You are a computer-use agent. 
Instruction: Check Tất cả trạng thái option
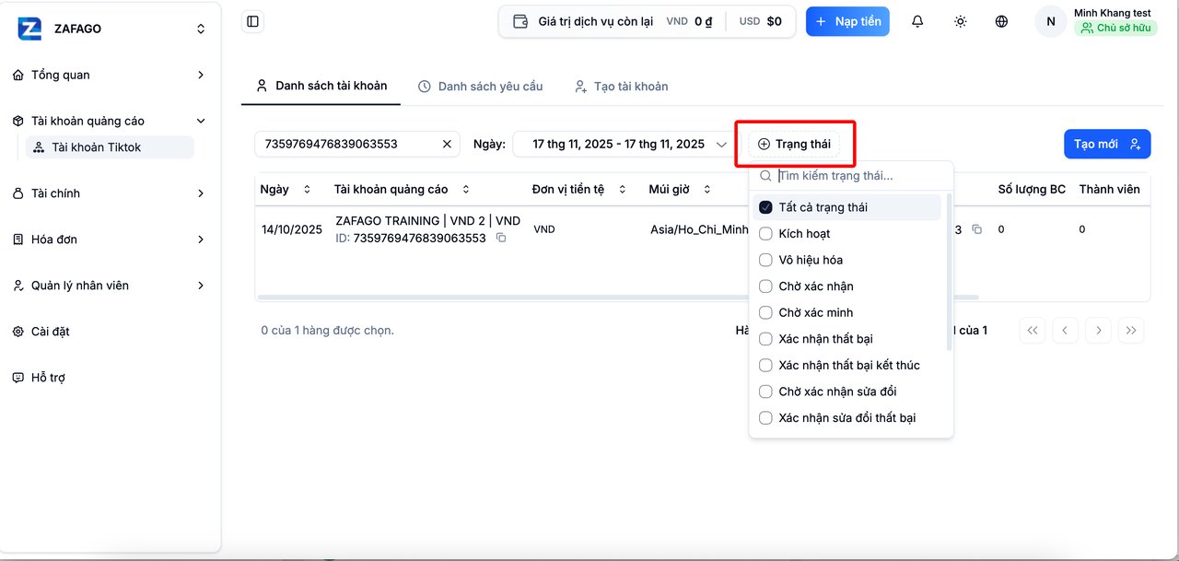pos(765,207)
